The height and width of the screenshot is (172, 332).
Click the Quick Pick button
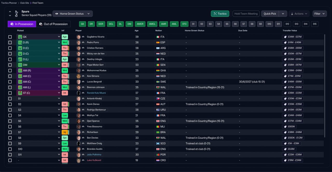(270, 14)
